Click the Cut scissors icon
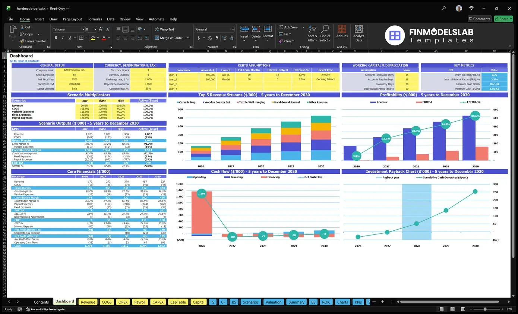Viewport: 518px width, 314px height. coord(22,27)
